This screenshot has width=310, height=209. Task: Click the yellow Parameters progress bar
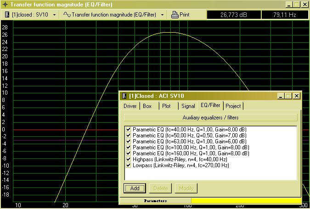click(x=246, y=200)
